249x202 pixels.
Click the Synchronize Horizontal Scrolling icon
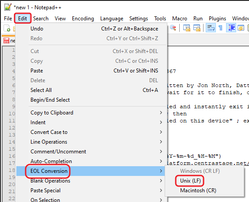point(197,28)
